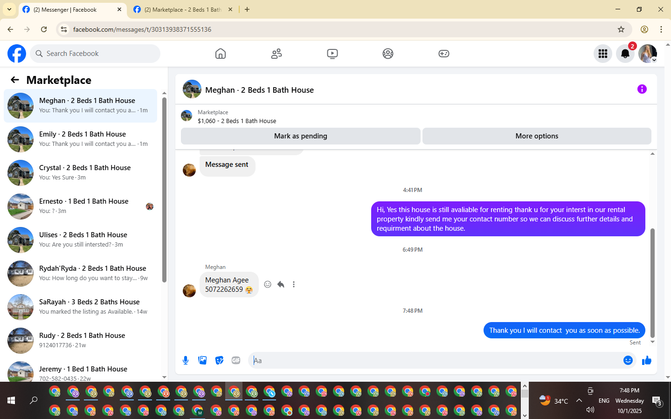Screen dimensions: 671x419
Task: Open SaRayah 3 Beds 2 Baths House conversation
Action: (80, 307)
